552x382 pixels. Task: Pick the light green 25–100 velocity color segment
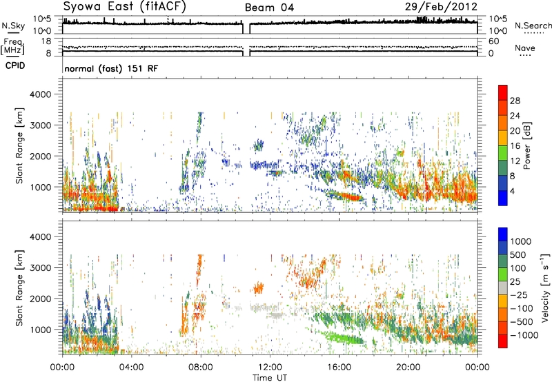point(503,274)
